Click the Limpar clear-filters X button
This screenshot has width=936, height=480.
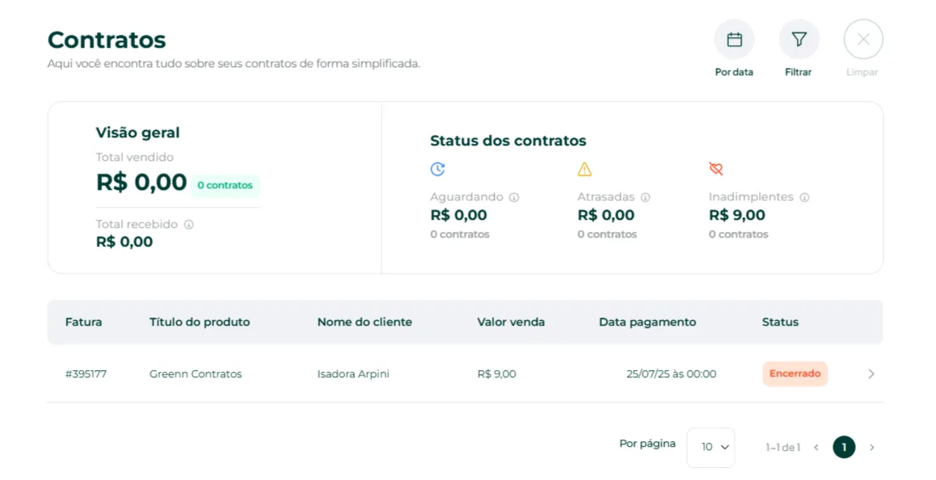pos(863,40)
